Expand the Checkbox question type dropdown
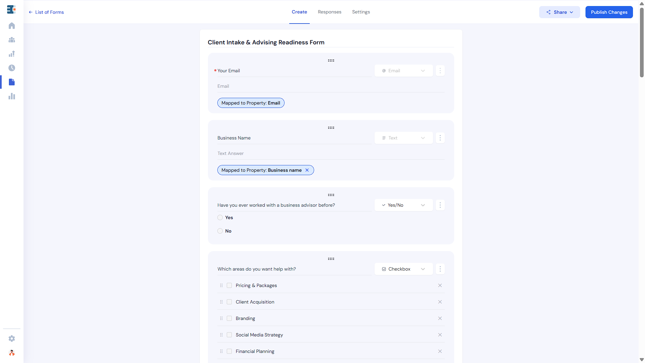645x363 pixels. click(x=403, y=269)
